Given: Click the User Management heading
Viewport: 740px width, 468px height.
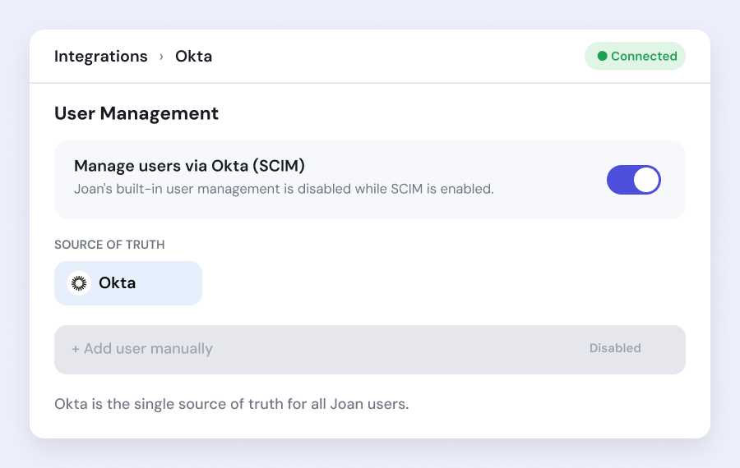Looking at the screenshot, I should pos(136,113).
